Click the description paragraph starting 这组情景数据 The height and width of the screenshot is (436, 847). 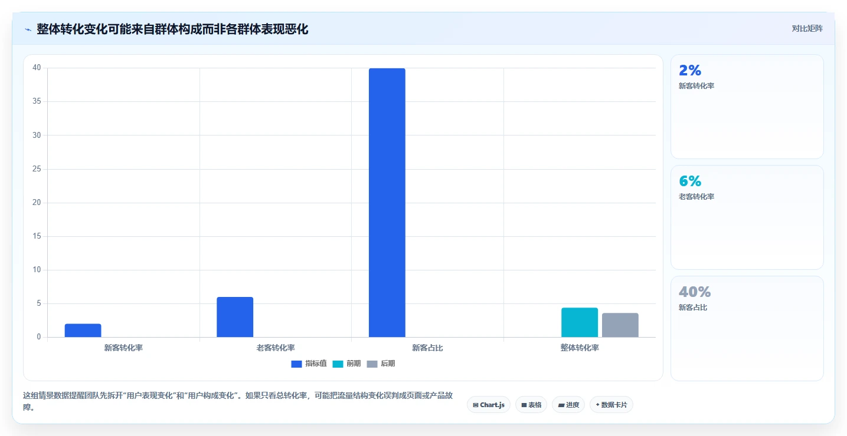[238, 401]
